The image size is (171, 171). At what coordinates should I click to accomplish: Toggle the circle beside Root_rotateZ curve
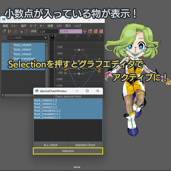tap(4, 54)
